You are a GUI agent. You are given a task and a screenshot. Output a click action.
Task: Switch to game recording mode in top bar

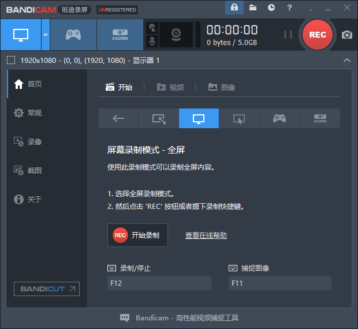tap(73, 35)
